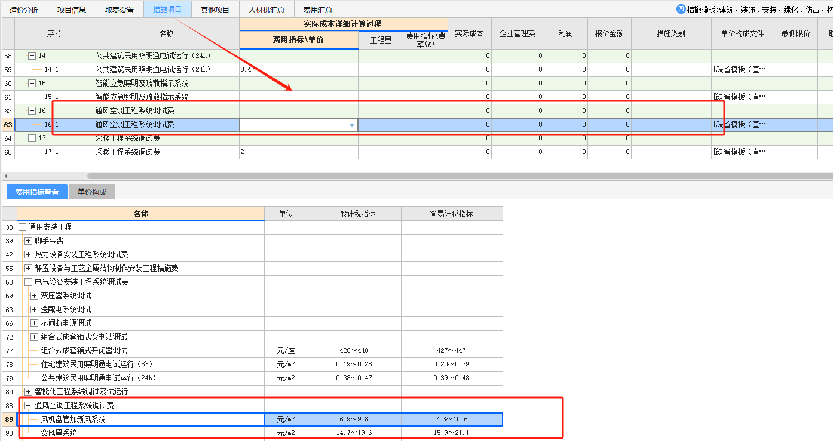Expand the 脚手架费 node
The height and width of the screenshot is (441, 833).
pos(28,241)
